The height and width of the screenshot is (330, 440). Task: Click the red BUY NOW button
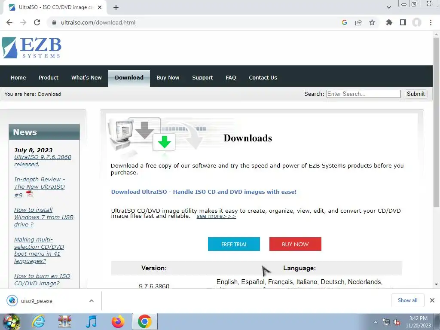295,244
